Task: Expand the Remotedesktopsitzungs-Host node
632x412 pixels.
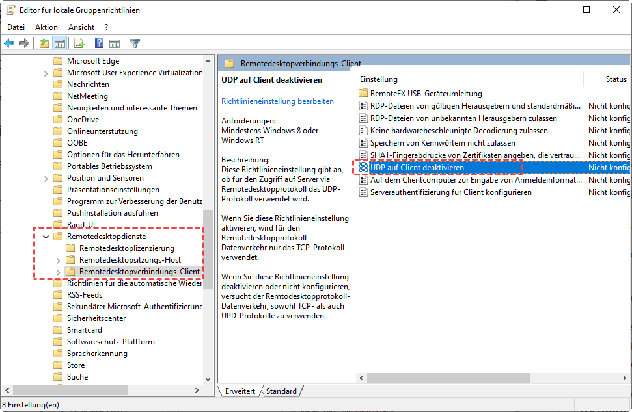Action: click(x=58, y=260)
